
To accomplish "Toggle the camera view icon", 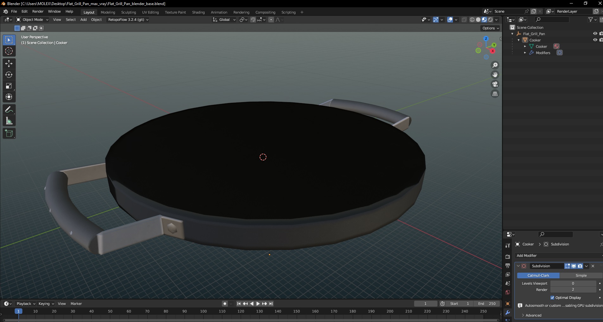I will pos(495,84).
